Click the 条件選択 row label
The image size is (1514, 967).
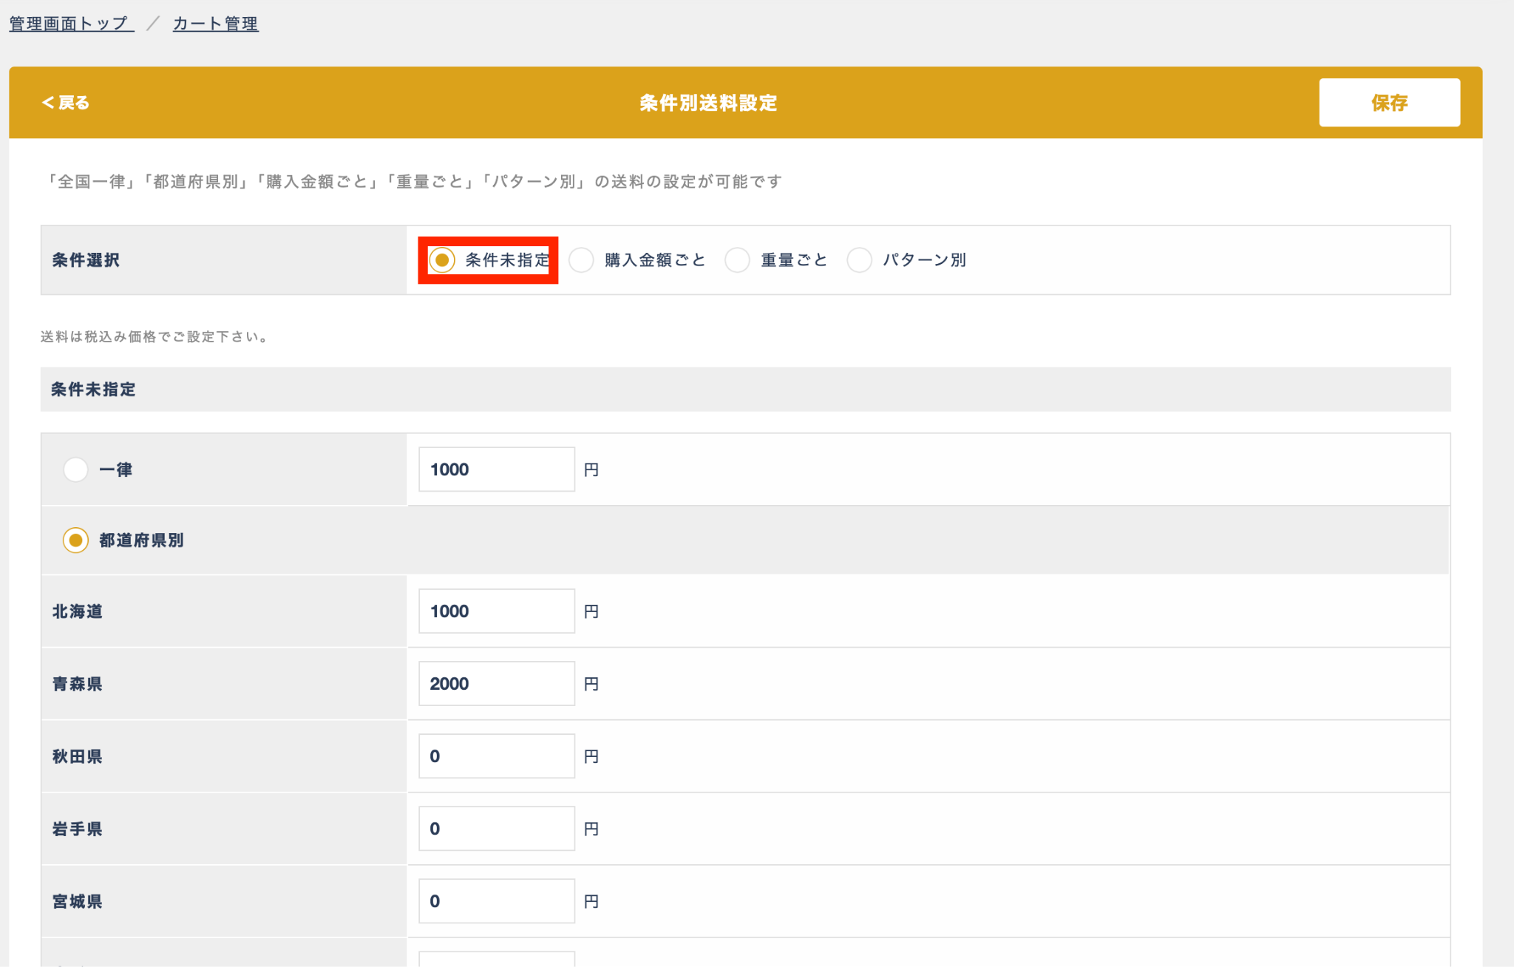pos(86,260)
